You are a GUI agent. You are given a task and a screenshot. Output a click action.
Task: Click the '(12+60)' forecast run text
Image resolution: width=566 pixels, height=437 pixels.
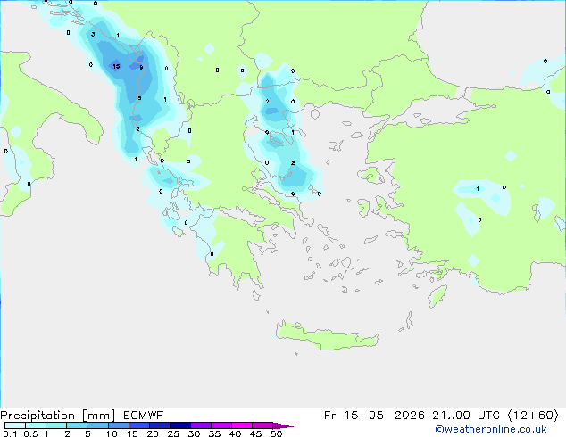pyautogui.click(x=533, y=416)
